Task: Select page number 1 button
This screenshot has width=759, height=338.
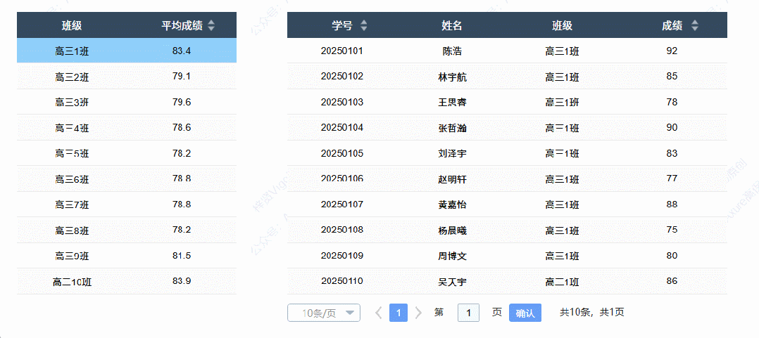Action: [399, 313]
